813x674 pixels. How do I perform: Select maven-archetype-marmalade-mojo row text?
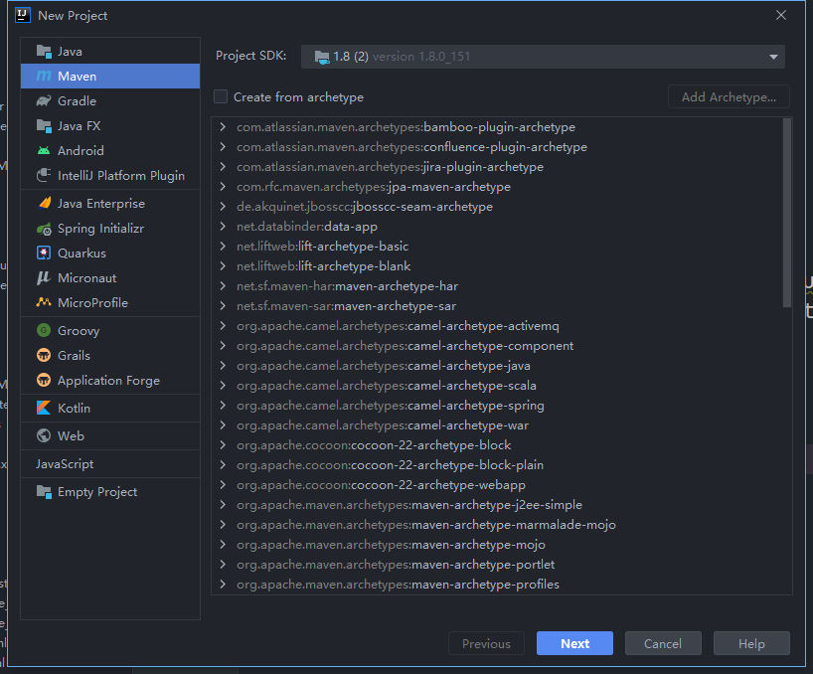[x=426, y=525]
